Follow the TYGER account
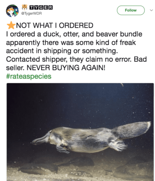Screen dimensions: 155x181 click(131, 10)
